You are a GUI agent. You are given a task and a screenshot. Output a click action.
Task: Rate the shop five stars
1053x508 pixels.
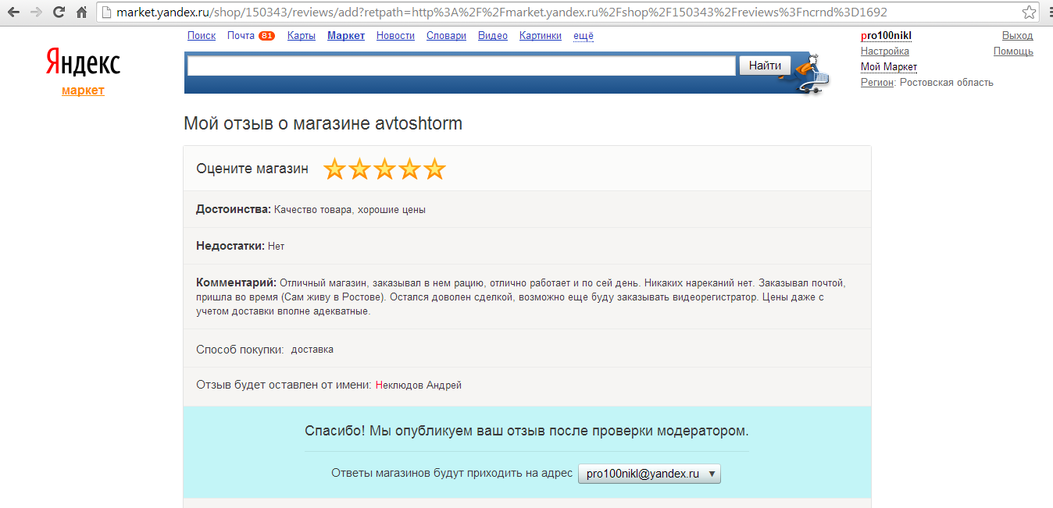(x=434, y=169)
